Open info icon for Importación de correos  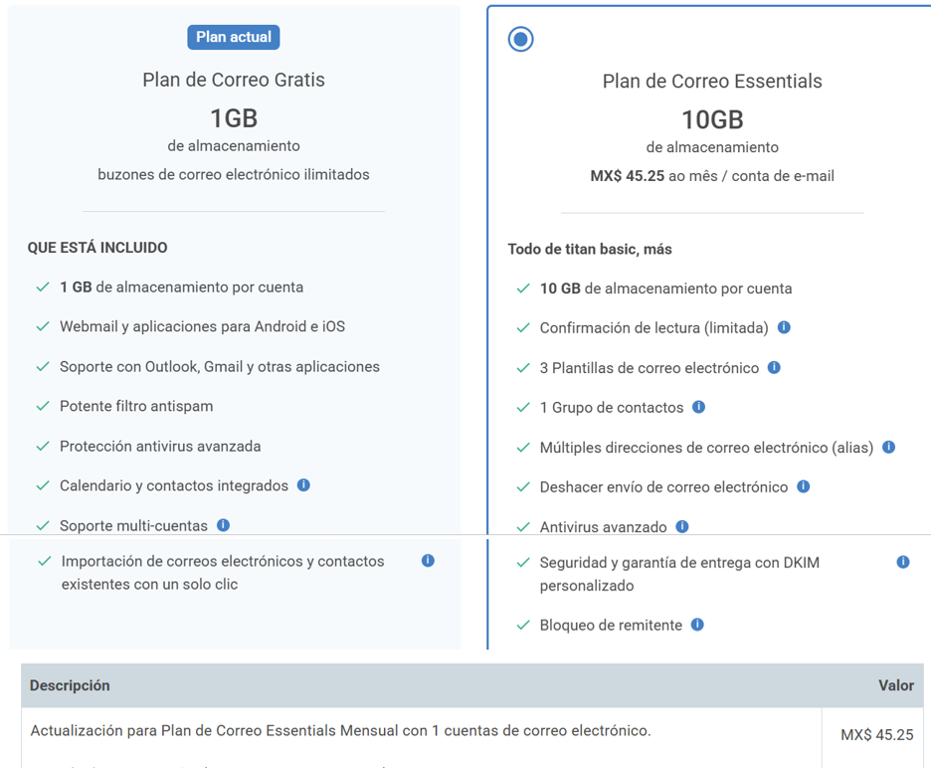point(428,561)
